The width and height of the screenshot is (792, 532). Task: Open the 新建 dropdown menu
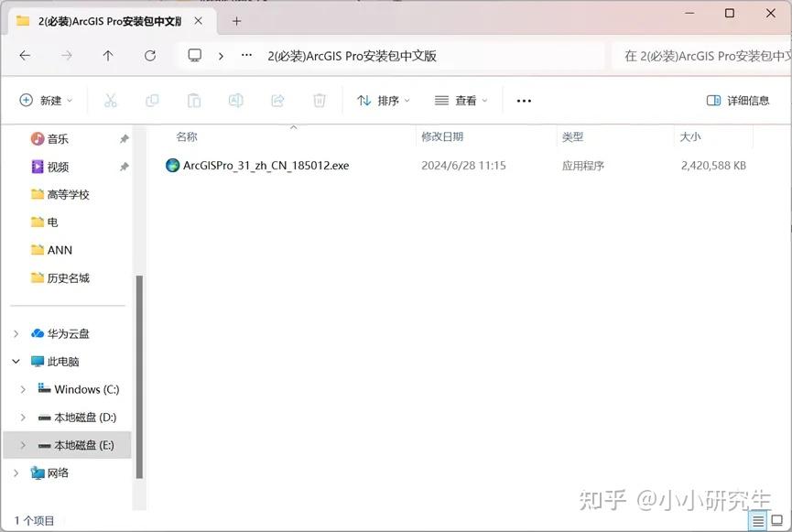pyautogui.click(x=46, y=101)
